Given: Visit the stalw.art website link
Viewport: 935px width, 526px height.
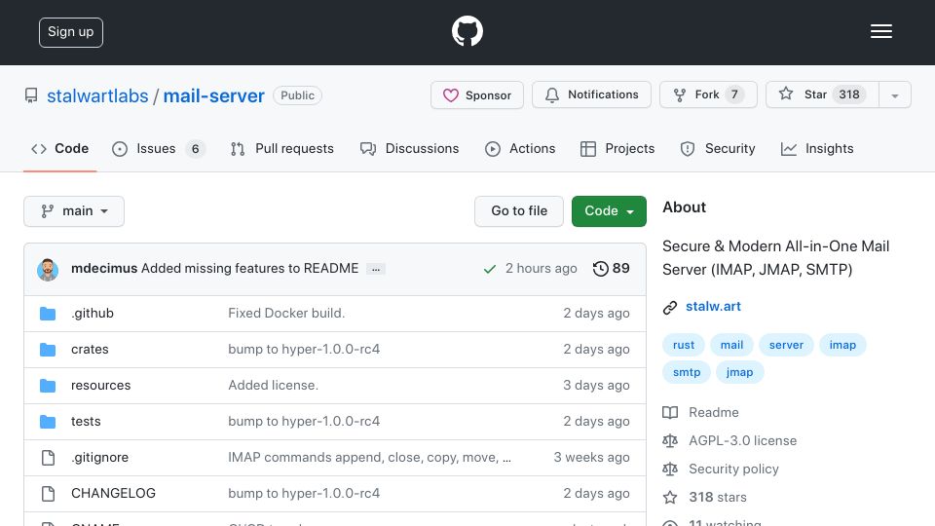Looking at the screenshot, I should 713,307.
